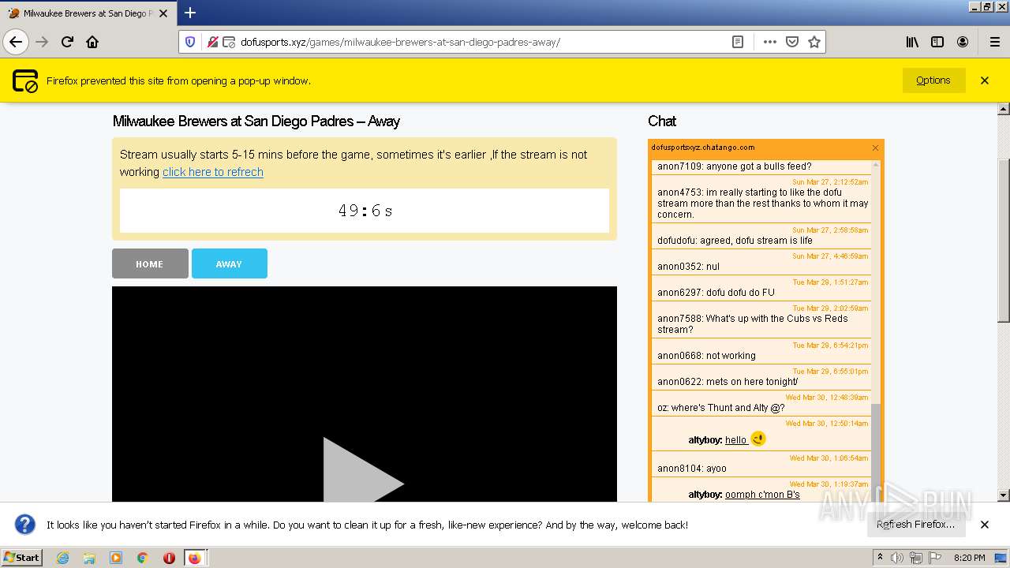This screenshot has height=568, width=1010.
Task: Launch Chrome from taskbar
Action: point(142,558)
